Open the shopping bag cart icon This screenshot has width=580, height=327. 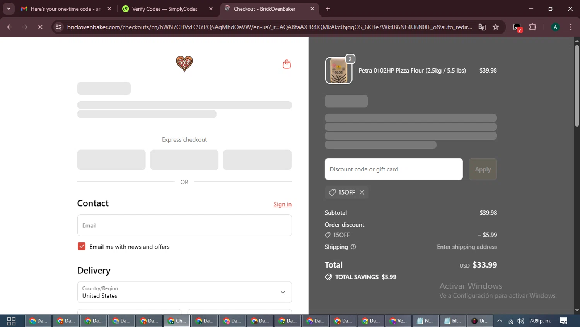[x=287, y=64]
